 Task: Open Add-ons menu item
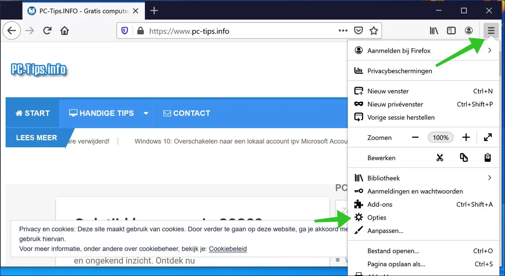424,204
